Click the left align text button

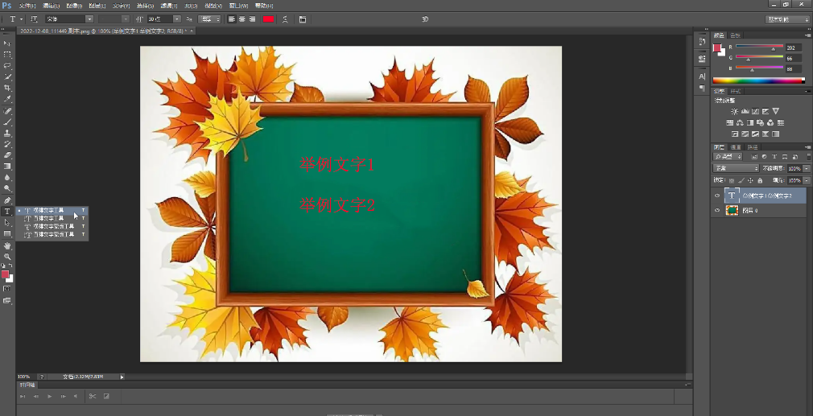coord(231,19)
